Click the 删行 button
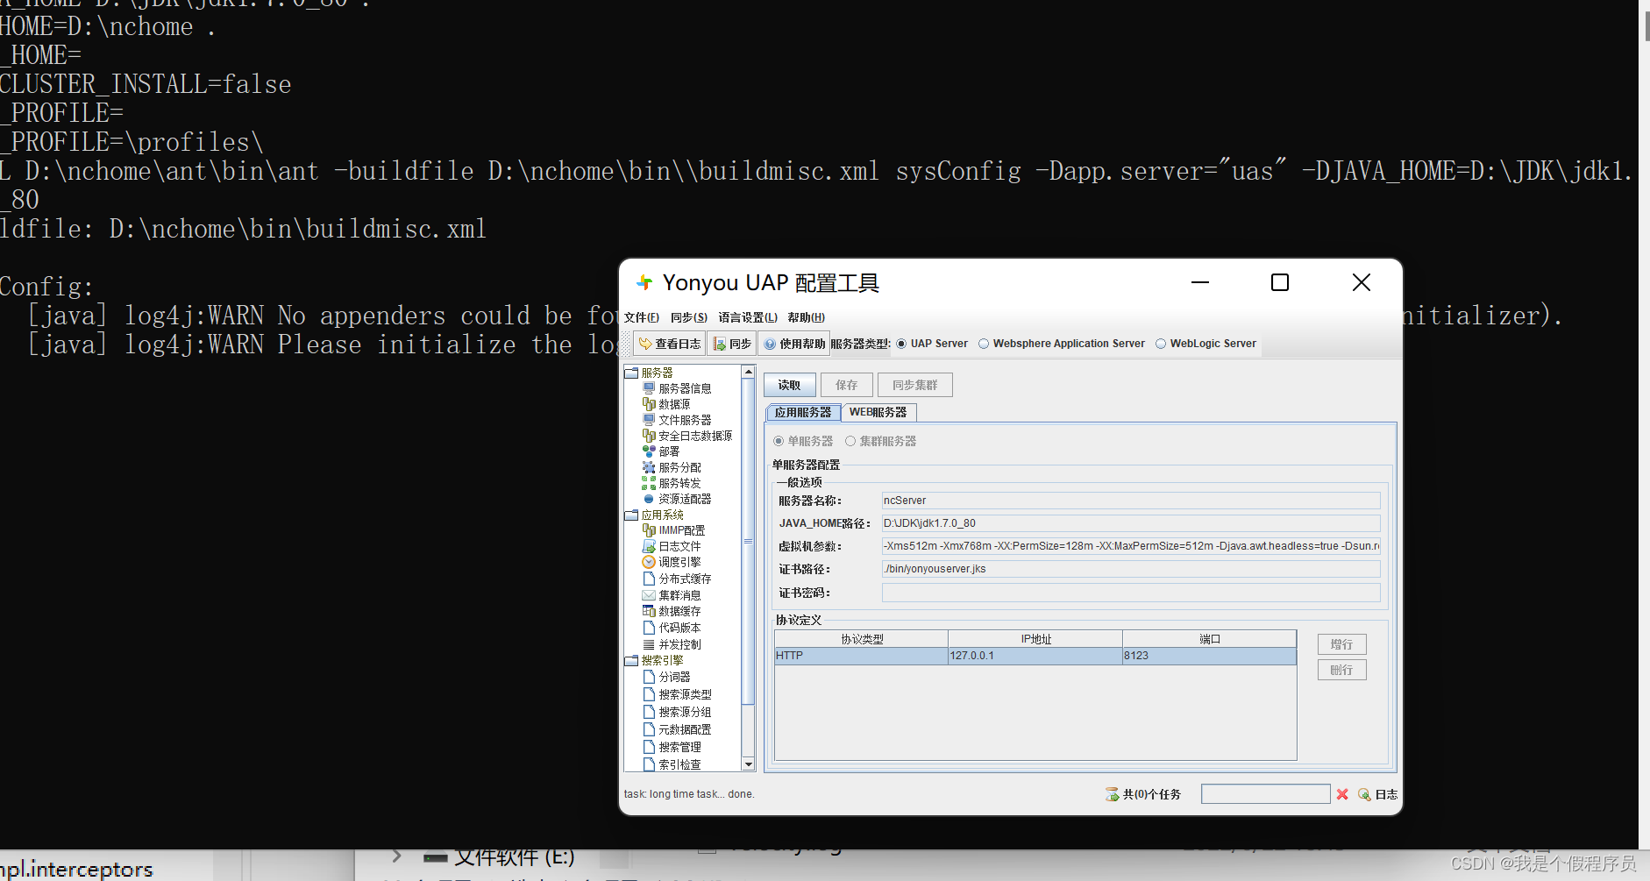 (x=1341, y=670)
